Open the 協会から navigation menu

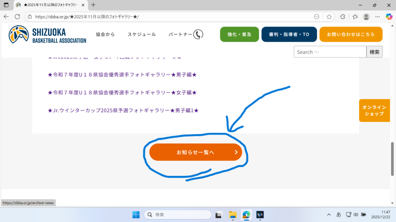click(x=105, y=34)
